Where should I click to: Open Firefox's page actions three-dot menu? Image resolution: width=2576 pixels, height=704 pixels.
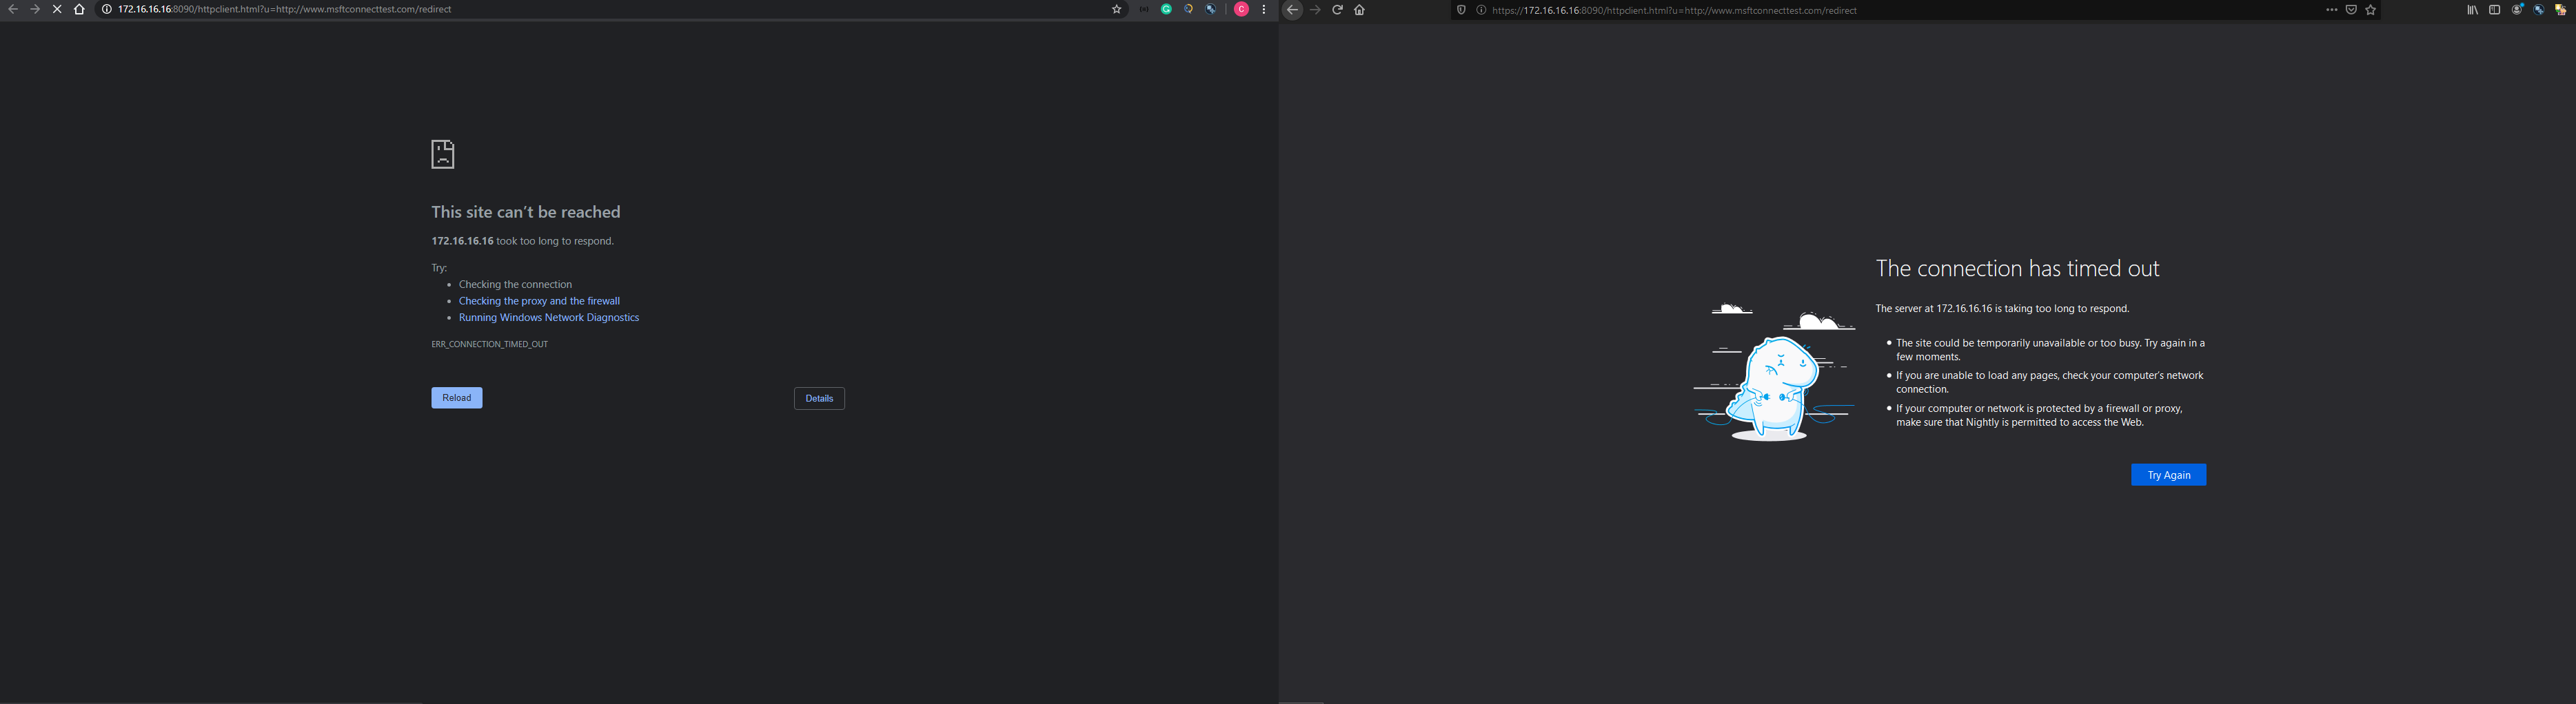(x=2331, y=10)
